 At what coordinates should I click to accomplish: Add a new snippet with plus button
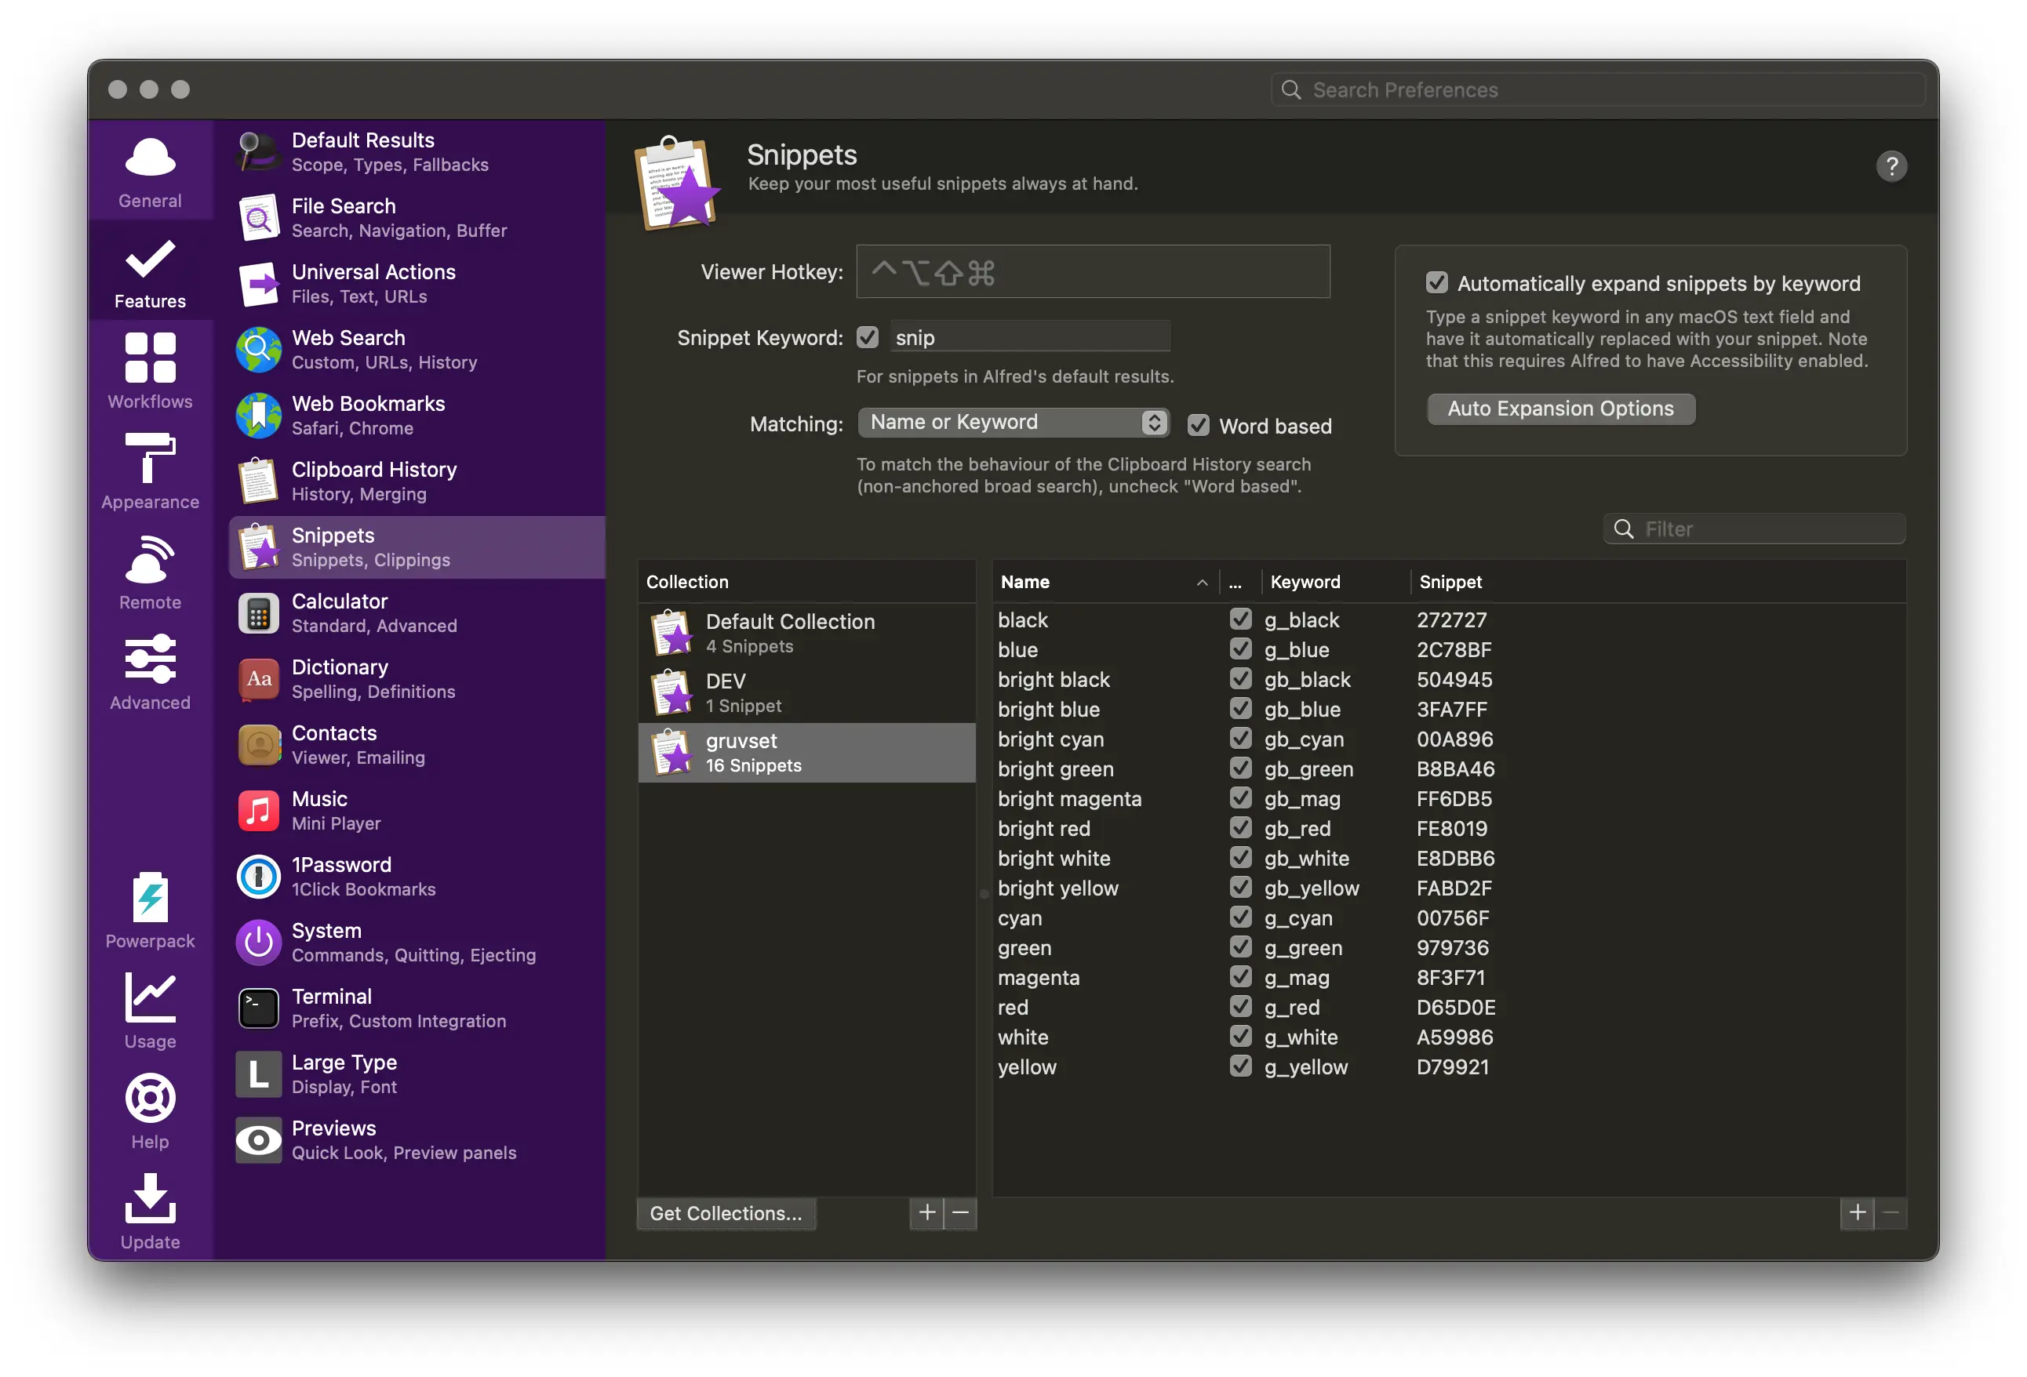(x=1857, y=1212)
